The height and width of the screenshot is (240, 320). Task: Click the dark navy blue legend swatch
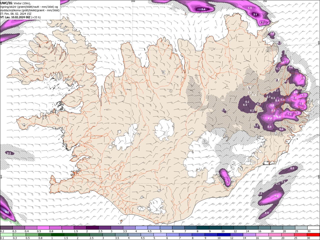click(x=223, y=235)
